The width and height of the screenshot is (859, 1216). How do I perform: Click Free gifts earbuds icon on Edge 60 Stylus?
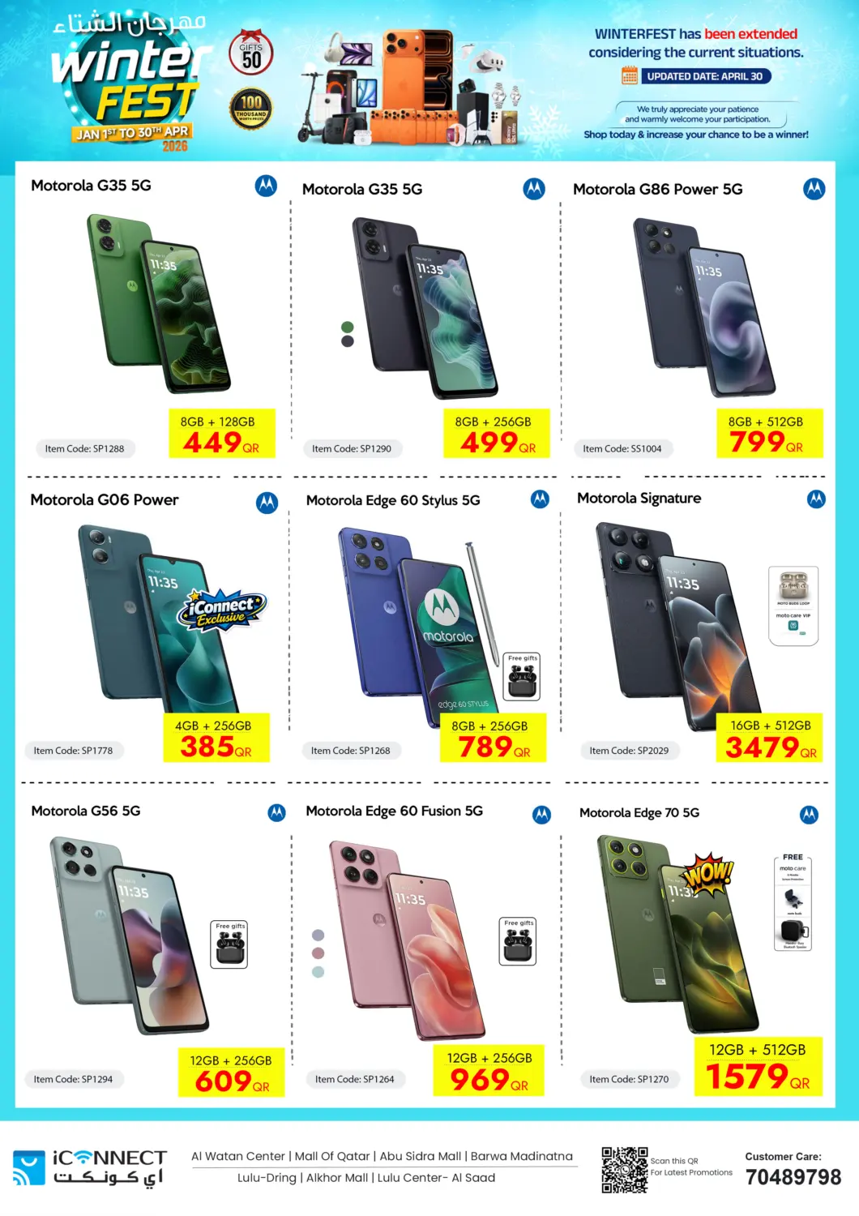pyautogui.click(x=523, y=677)
